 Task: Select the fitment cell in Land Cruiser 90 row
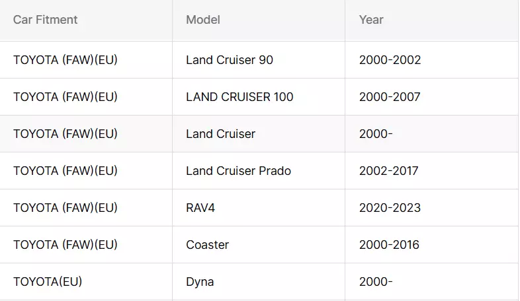click(86, 60)
